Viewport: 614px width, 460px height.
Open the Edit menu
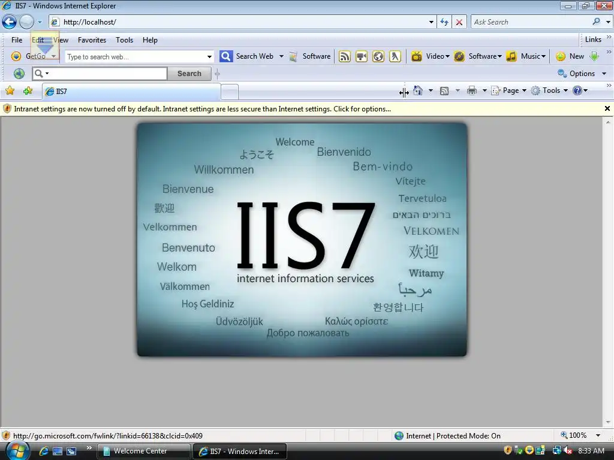point(38,40)
